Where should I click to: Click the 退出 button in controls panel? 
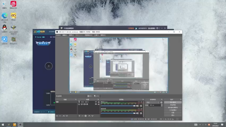pos(173,115)
